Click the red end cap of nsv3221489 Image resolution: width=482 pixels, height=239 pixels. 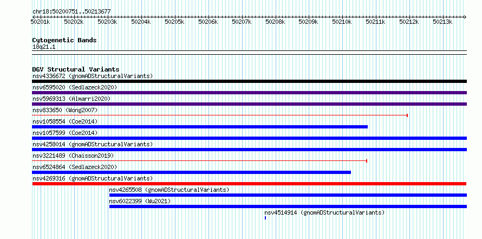click(x=367, y=161)
